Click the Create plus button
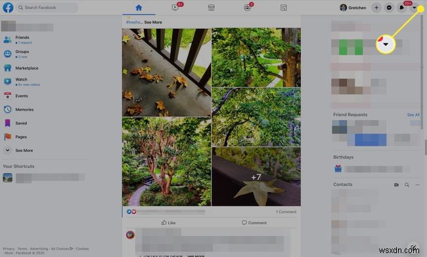Viewport: 427px width, 257px height. 376,8
